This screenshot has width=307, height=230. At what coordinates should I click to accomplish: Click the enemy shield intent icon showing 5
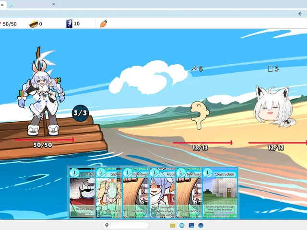(x=270, y=69)
